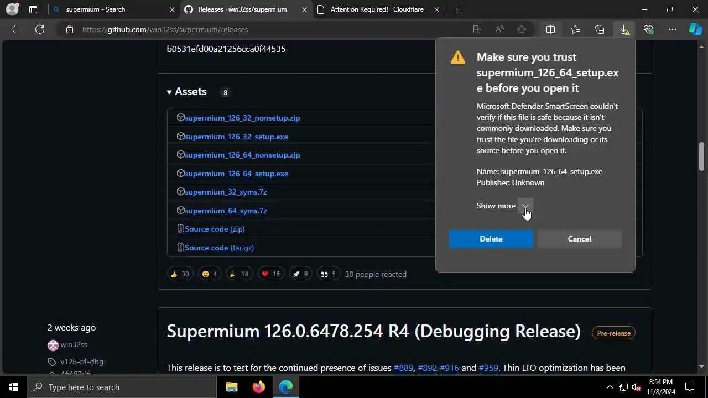The width and height of the screenshot is (708, 398).
Task: Open the Copilot icon in the toolbar
Action: click(x=695, y=29)
